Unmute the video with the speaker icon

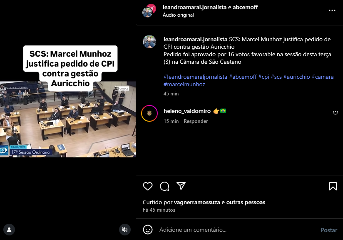tap(125, 230)
